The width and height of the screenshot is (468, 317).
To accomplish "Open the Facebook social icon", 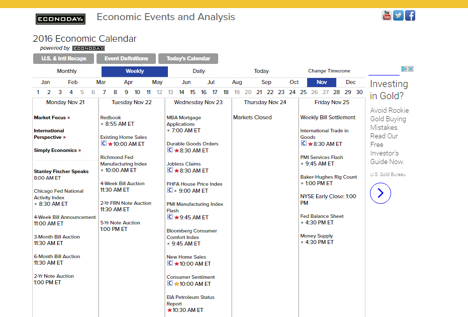I will [410, 15].
